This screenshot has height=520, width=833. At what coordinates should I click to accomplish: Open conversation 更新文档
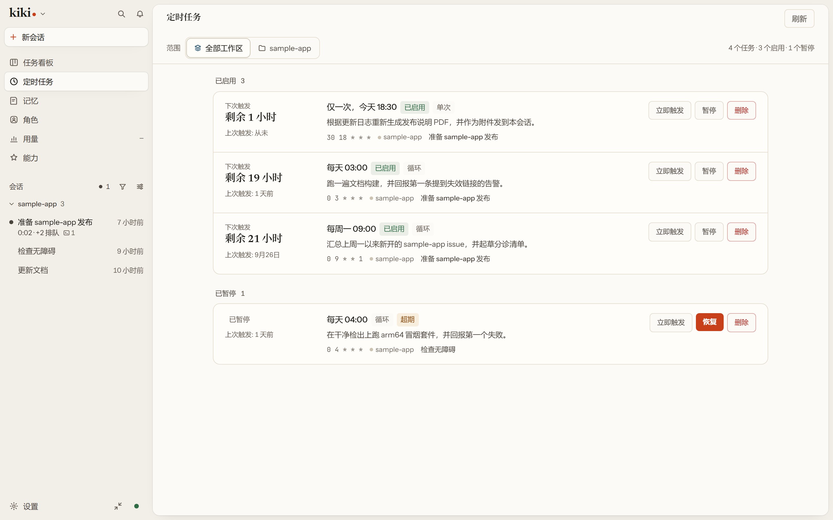76,270
